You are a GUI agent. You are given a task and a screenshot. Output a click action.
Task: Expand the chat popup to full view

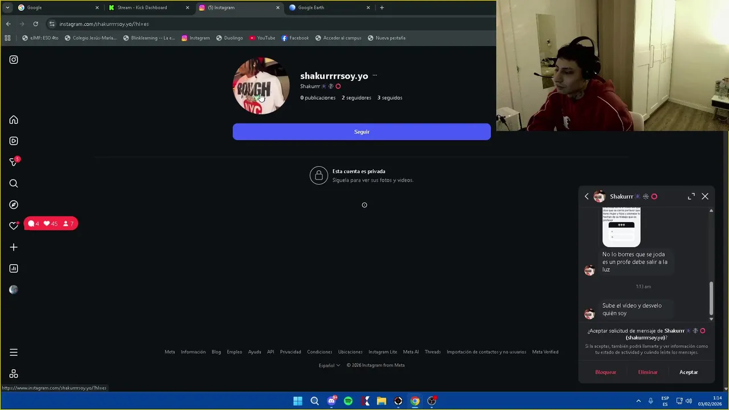[x=691, y=196]
